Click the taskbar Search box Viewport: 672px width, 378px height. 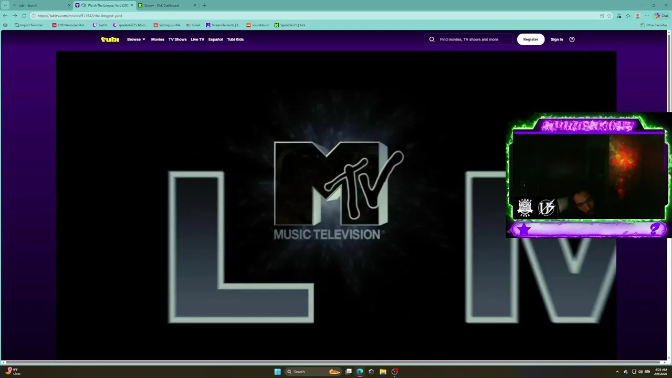[x=313, y=372]
